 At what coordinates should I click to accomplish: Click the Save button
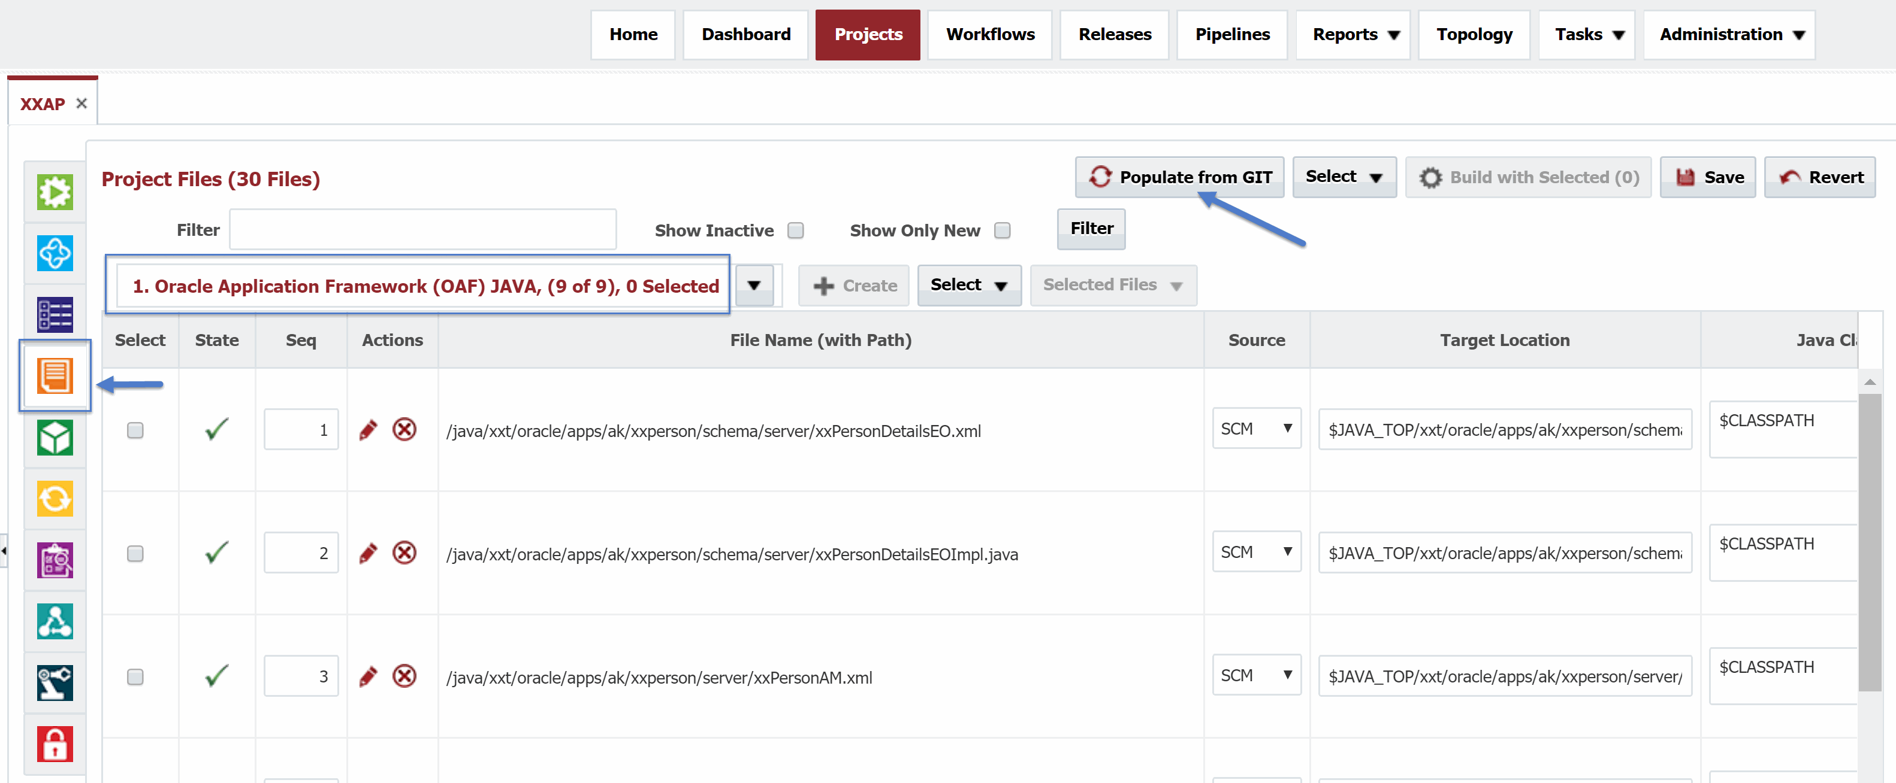1708,177
